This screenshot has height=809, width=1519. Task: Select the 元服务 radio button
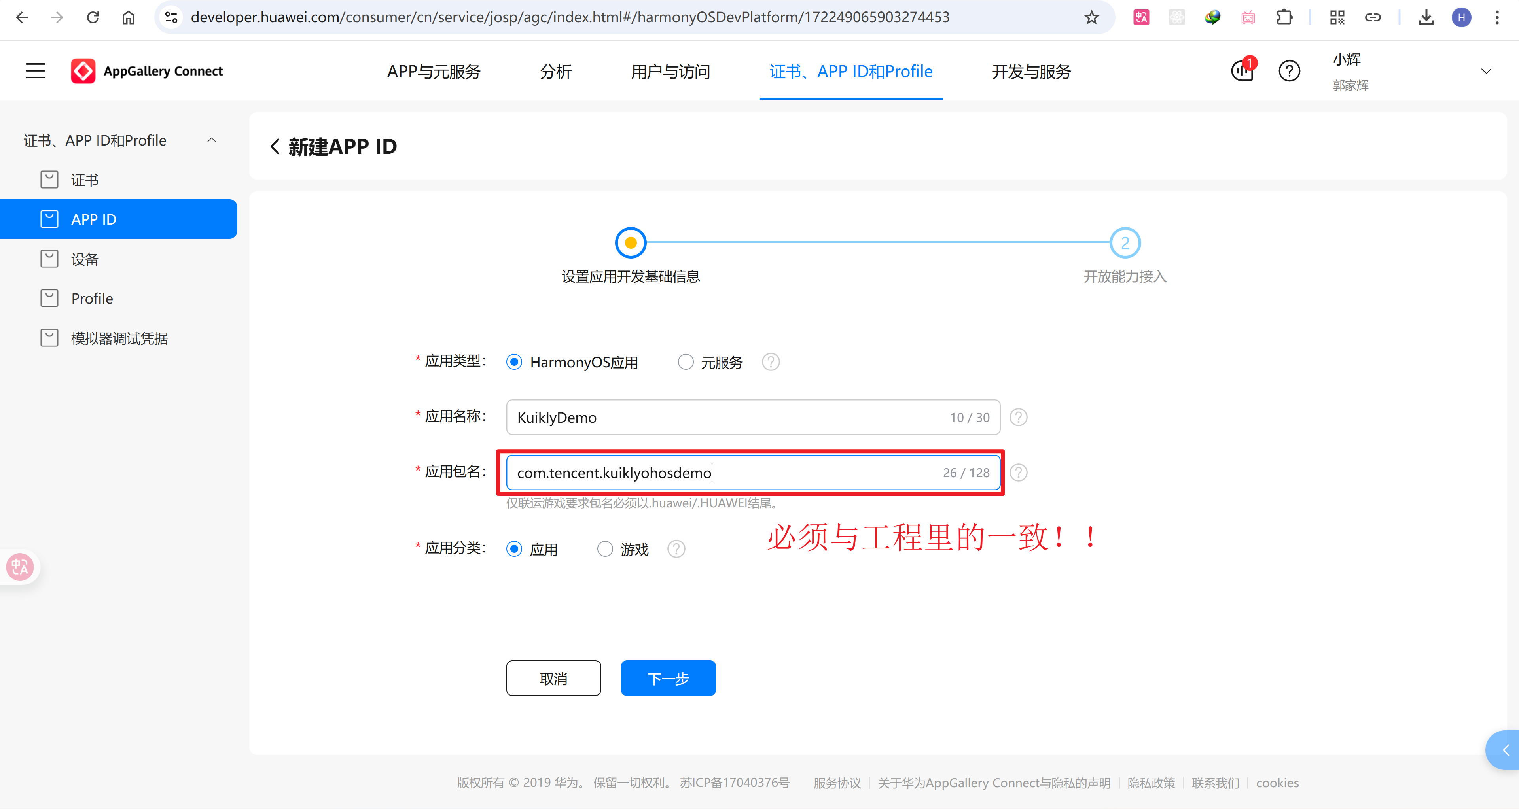(685, 362)
